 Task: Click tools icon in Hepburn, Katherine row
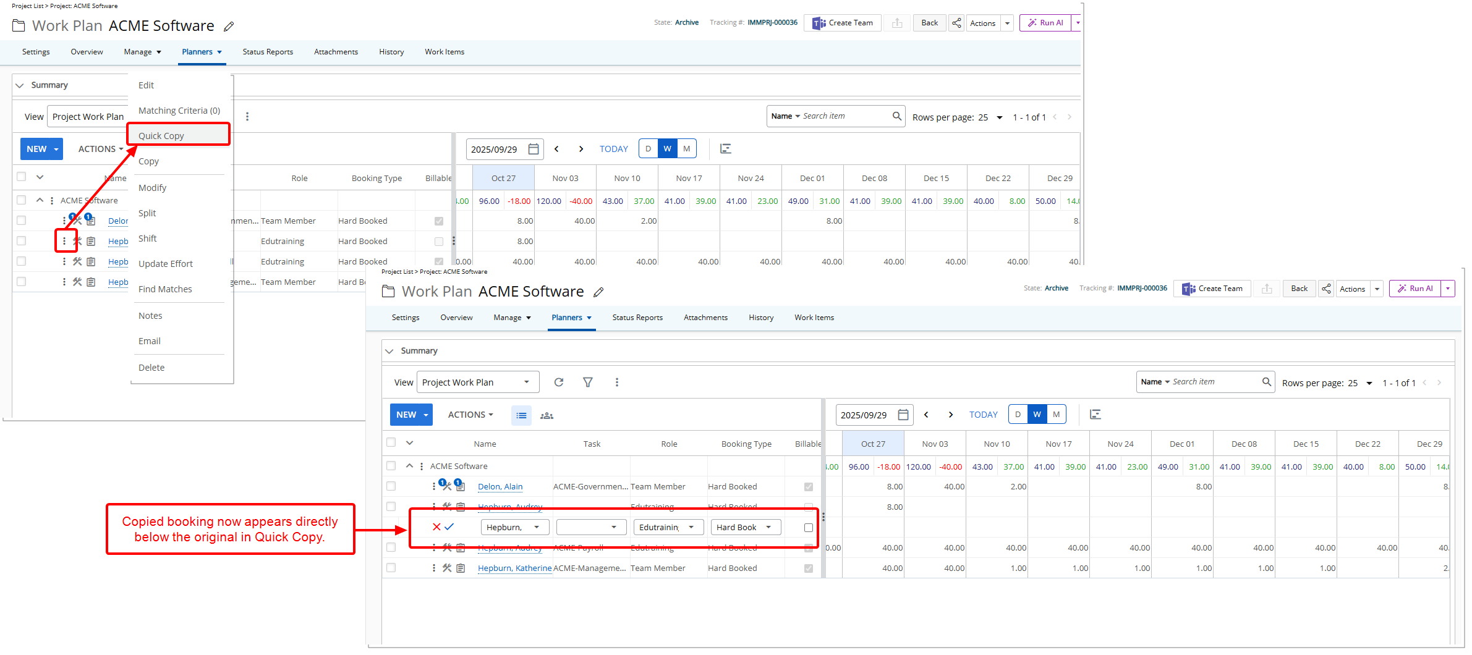click(447, 568)
